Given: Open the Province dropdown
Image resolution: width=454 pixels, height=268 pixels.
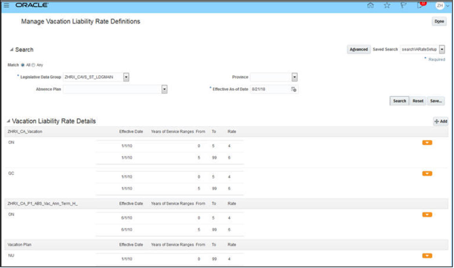Looking at the screenshot, I should 294,77.
